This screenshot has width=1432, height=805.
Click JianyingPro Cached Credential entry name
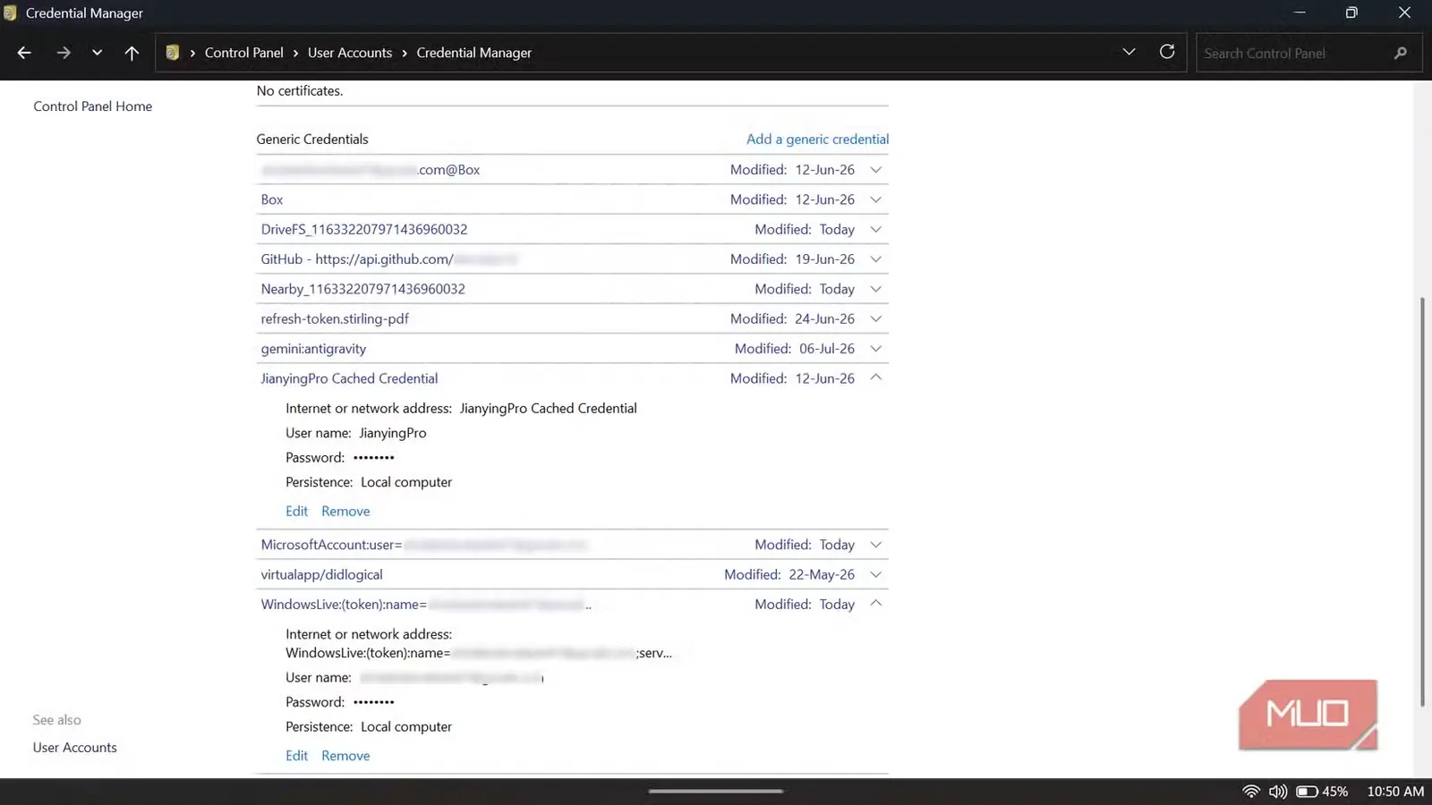[x=349, y=378]
